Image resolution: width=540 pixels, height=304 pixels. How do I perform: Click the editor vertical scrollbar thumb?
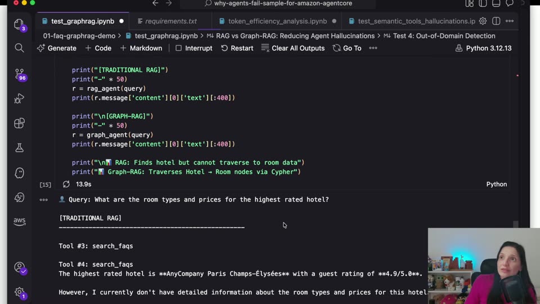pos(516,225)
